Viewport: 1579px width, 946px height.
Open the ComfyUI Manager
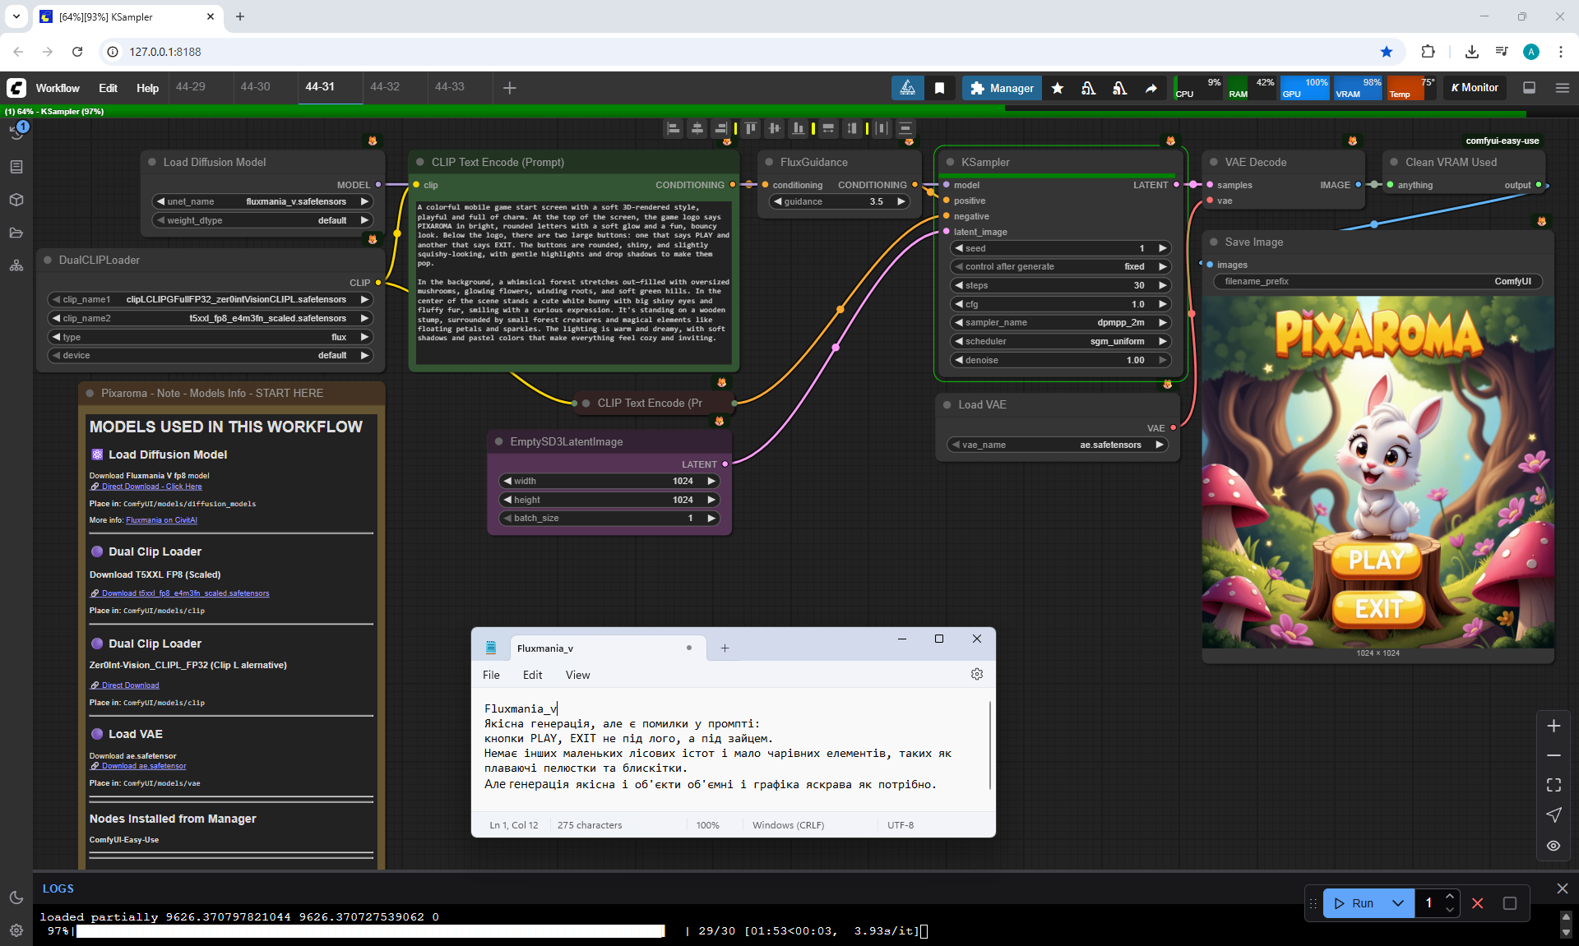(1001, 88)
